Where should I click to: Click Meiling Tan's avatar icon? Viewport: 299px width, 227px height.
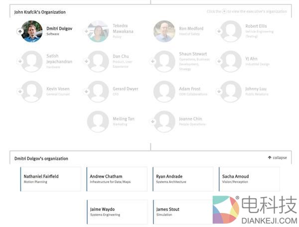pos(98,121)
